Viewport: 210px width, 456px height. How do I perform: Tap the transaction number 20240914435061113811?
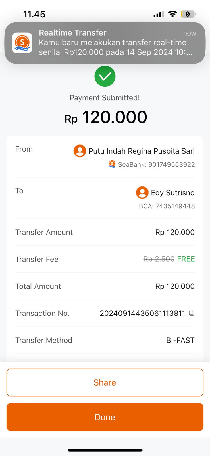(142, 313)
